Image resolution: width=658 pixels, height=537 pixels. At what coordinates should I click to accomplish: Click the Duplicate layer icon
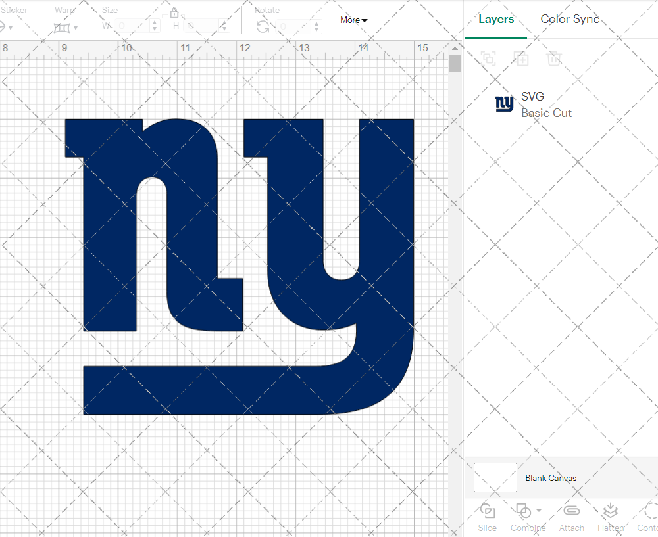click(521, 58)
